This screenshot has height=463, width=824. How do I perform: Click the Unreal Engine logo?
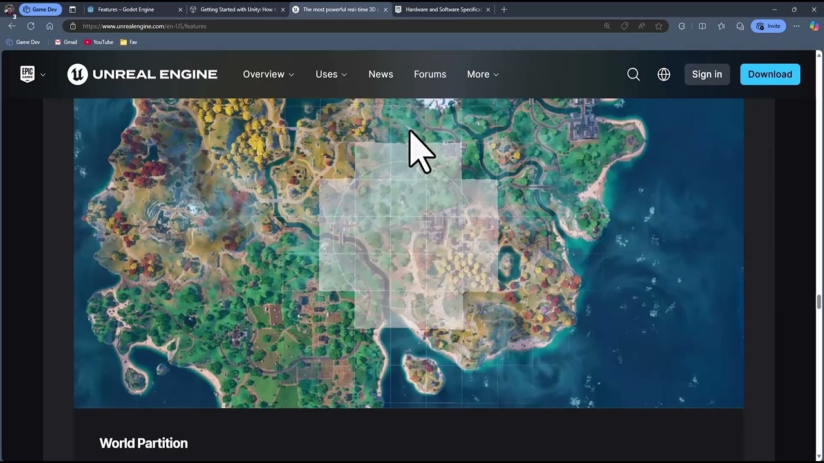coord(142,75)
